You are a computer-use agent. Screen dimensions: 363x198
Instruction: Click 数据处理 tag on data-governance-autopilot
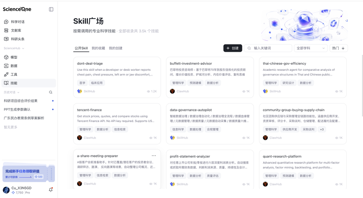pyautogui.click(x=196, y=129)
